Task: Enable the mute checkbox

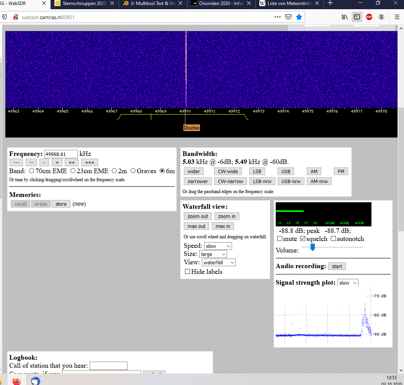Action: [280, 239]
